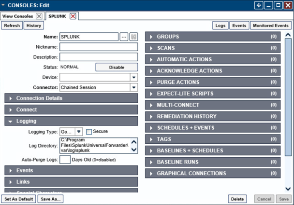Click the Delete button
294x205 pixels.
click(x=237, y=199)
